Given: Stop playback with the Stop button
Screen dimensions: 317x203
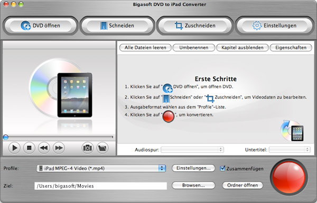Looking at the screenshot, I should click(x=29, y=148).
